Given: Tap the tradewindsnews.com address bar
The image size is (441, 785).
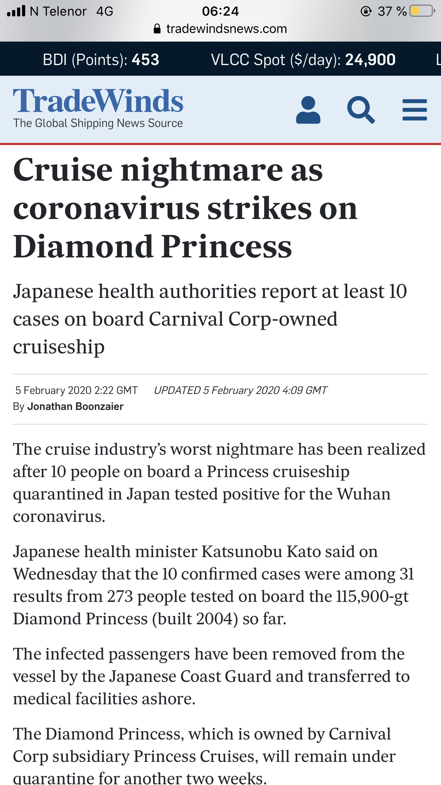Looking at the screenshot, I should coord(220,28).
